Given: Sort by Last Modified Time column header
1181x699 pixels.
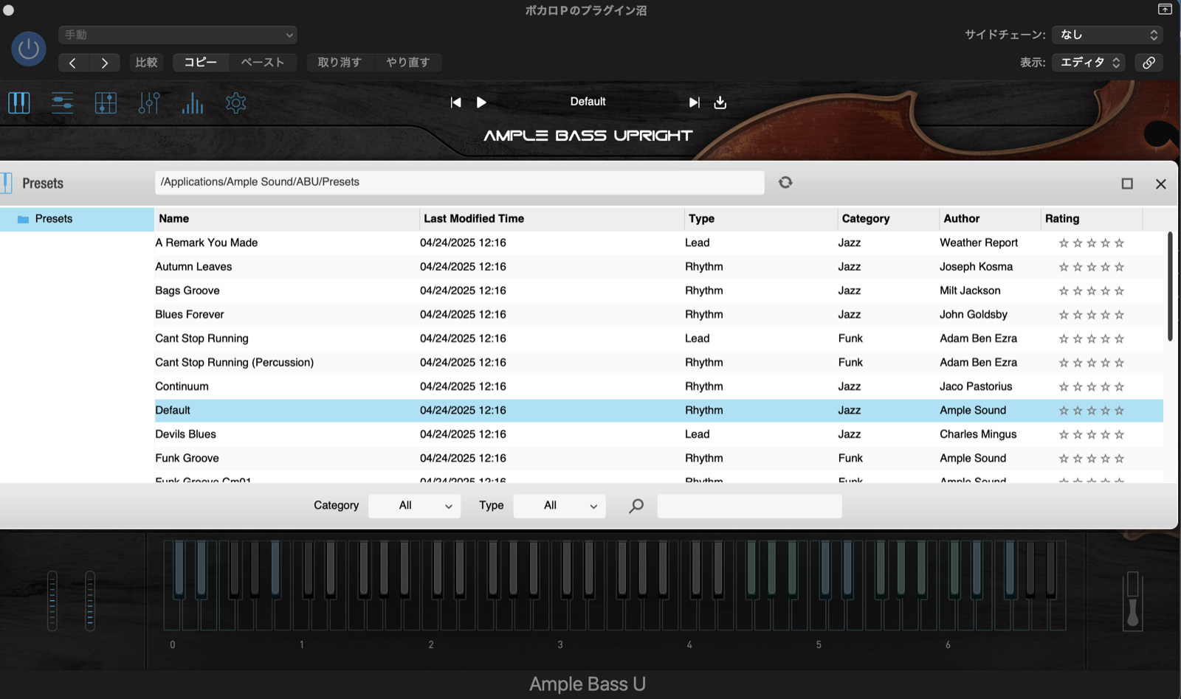Looking at the screenshot, I should click(551, 219).
